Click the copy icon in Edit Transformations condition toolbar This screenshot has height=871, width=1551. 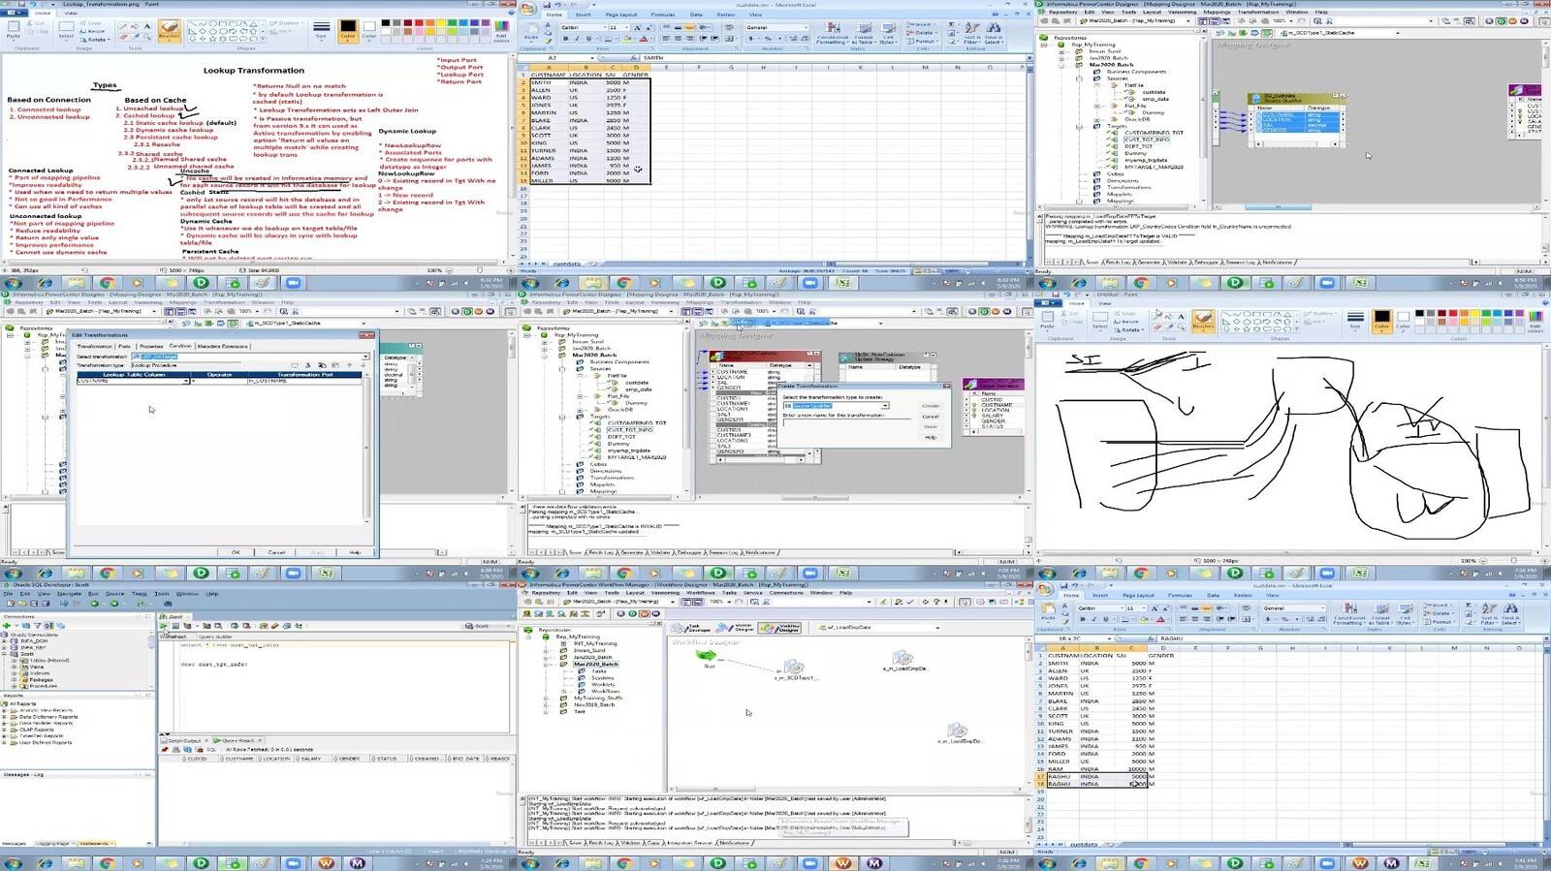coord(322,365)
